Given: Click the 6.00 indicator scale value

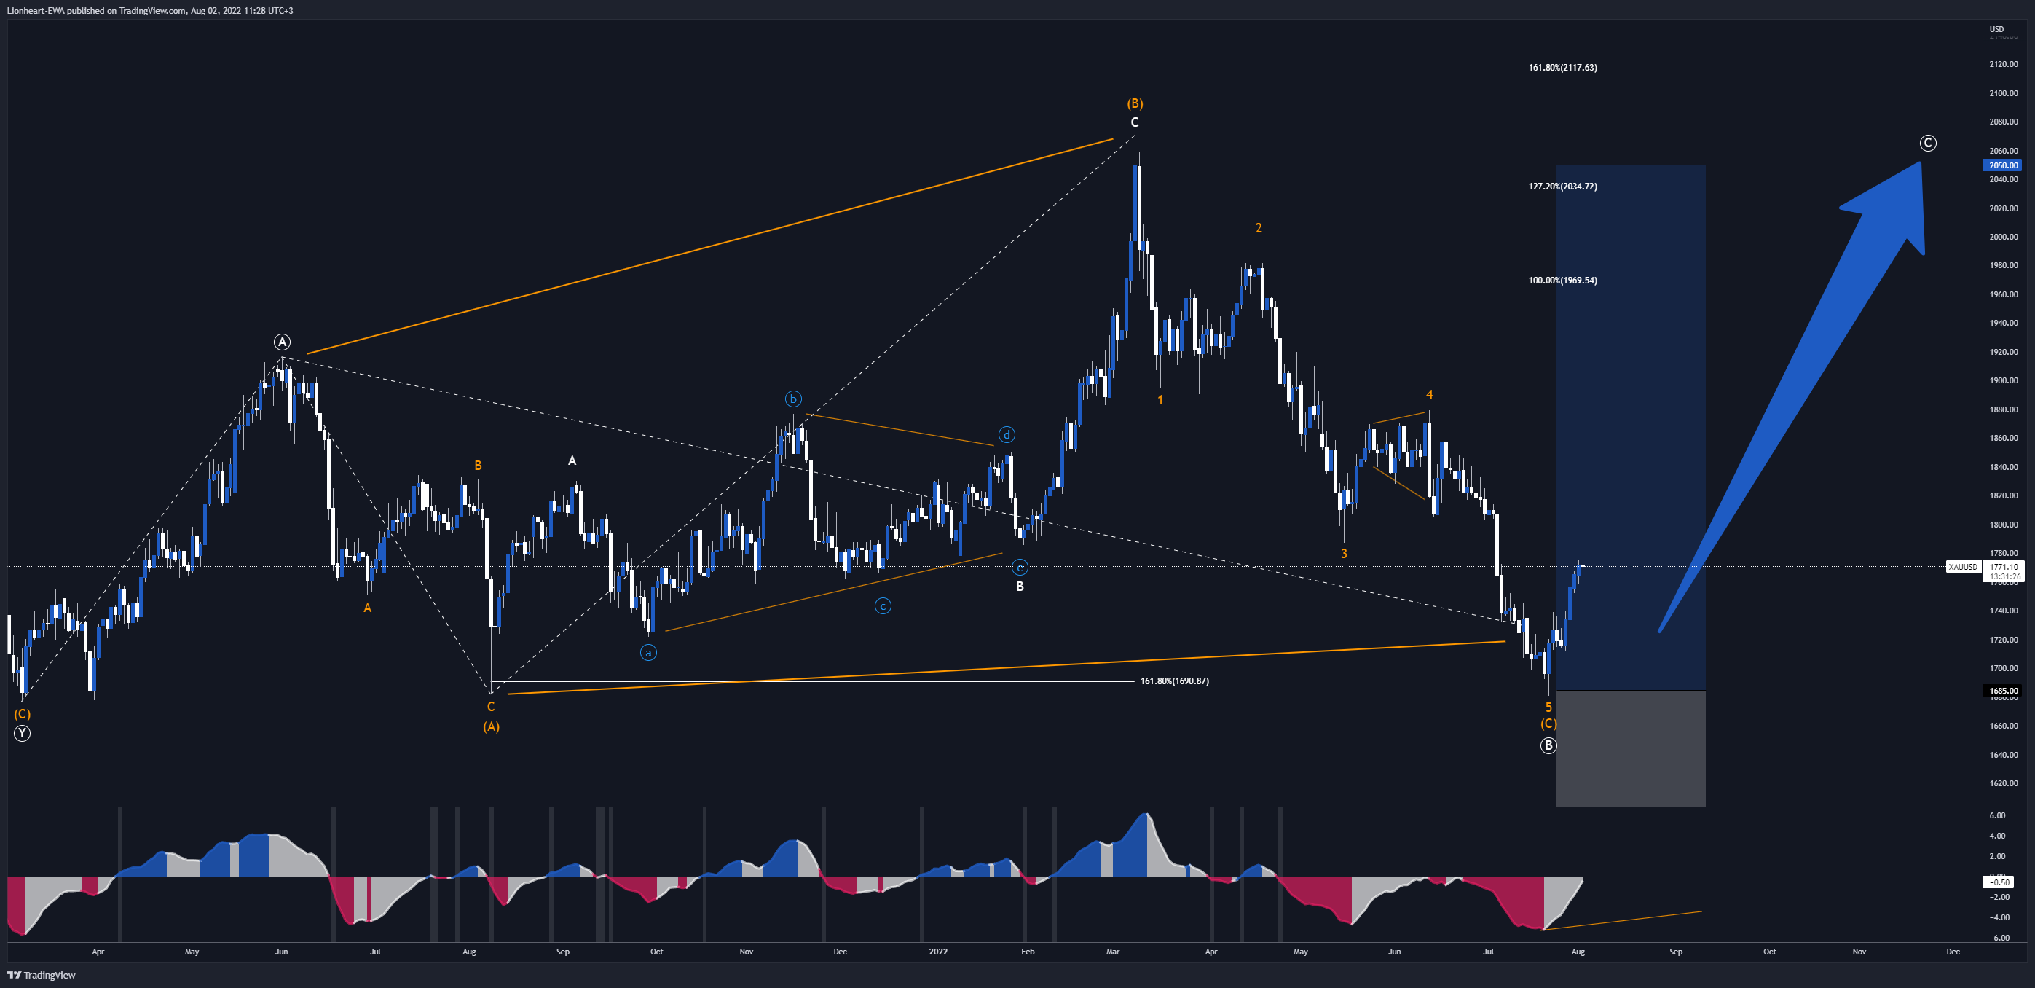Looking at the screenshot, I should (1997, 815).
